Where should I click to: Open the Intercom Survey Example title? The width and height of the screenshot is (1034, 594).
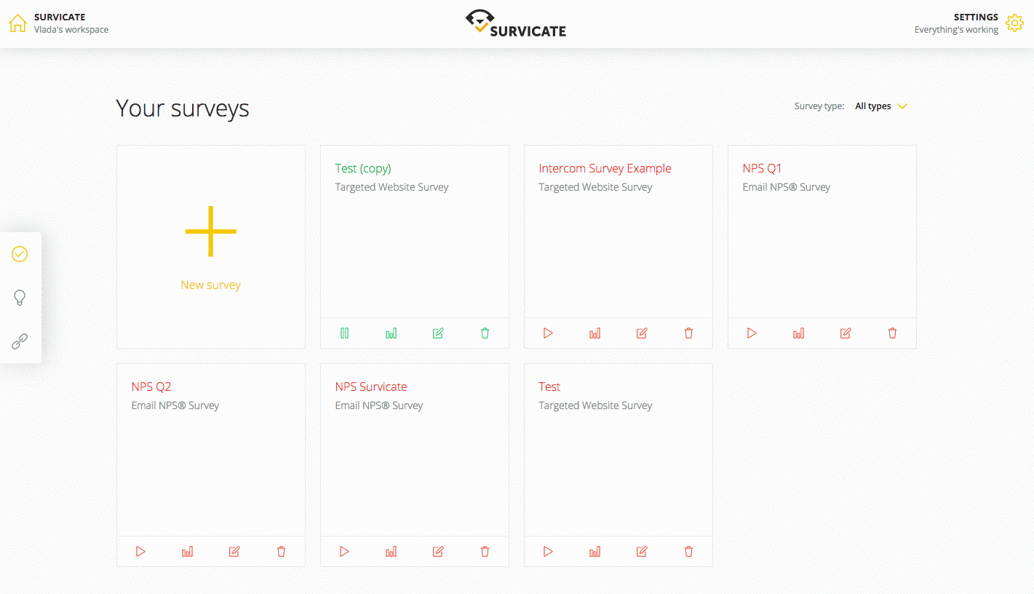pyautogui.click(x=605, y=168)
